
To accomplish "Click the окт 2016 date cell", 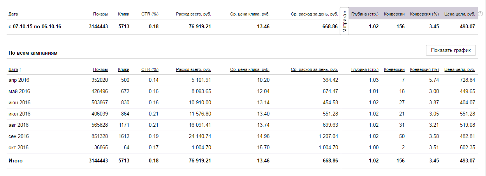I will (x=19, y=148).
